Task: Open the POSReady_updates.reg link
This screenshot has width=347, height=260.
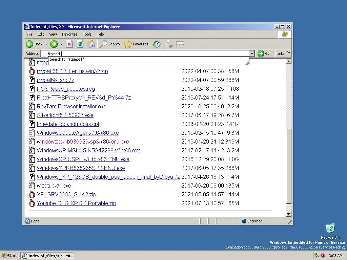Action: pyautogui.click(x=66, y=89)
